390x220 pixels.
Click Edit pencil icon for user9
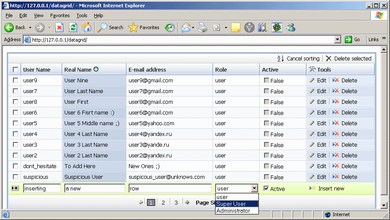tap(312, 80)
